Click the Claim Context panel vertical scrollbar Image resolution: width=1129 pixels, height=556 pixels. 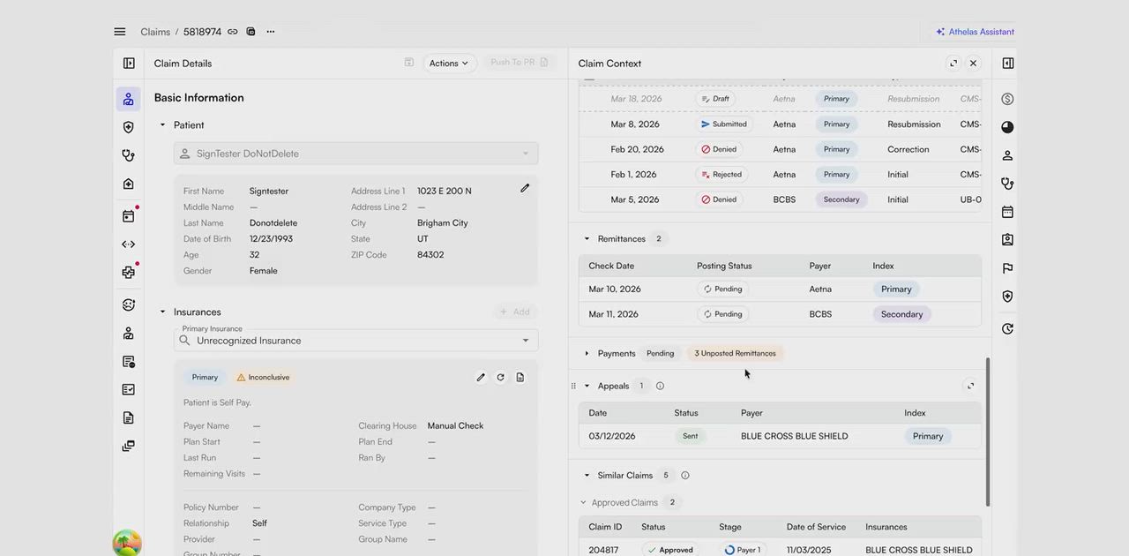click(987, 432)
